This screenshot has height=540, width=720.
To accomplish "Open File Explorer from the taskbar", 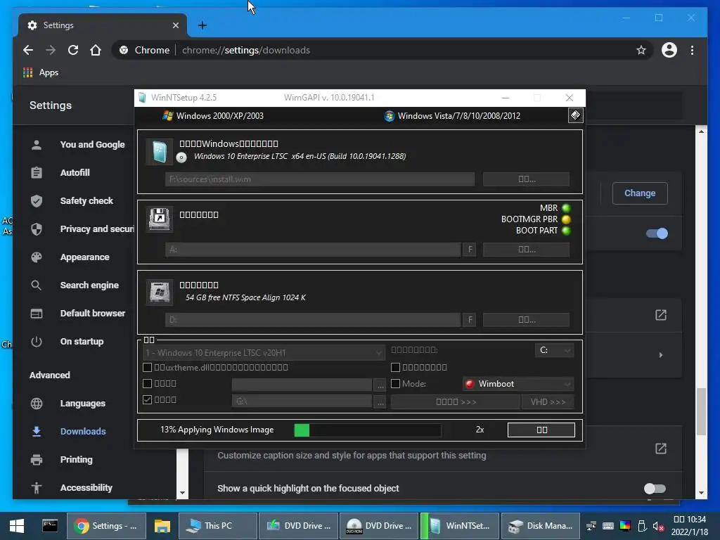I will [162, 526].
